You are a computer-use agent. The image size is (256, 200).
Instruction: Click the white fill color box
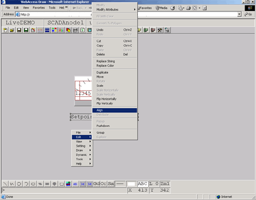coord(131,184)
